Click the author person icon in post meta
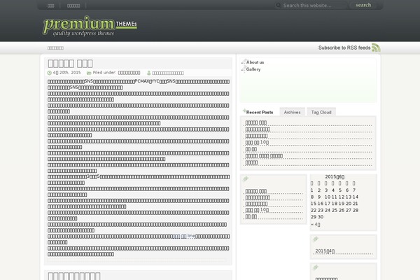Image resolution: width=420 pixels, height=280 pixels. [148, 73]
